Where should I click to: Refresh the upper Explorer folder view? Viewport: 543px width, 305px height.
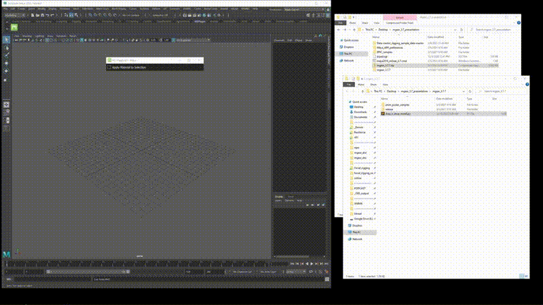point(462,30)
